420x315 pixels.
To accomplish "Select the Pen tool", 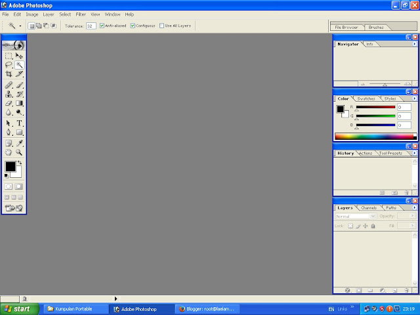I will point(9,133).
